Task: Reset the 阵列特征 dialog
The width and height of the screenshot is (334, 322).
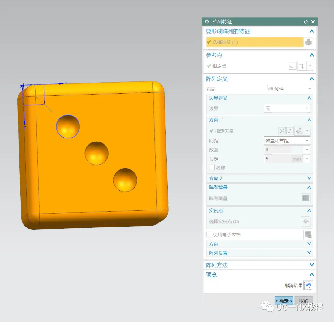Action: tap(306, 22)
